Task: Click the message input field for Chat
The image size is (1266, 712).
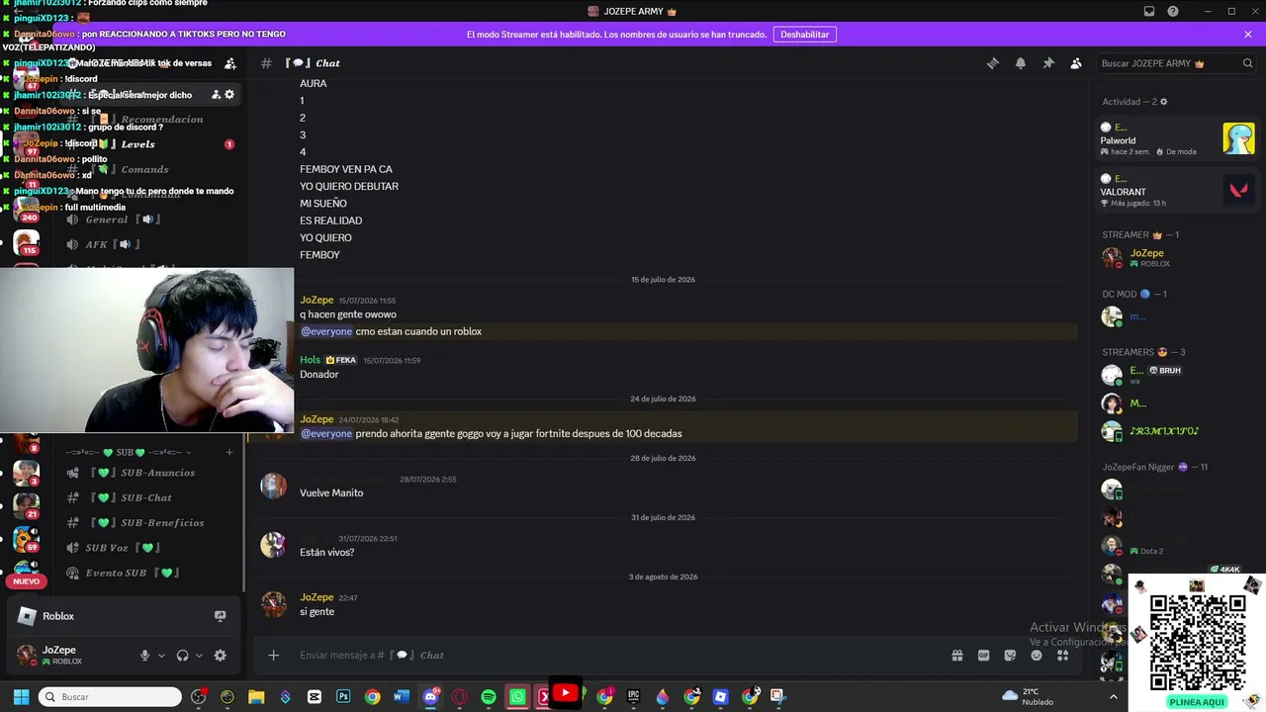Action: [x=618, y=655]
